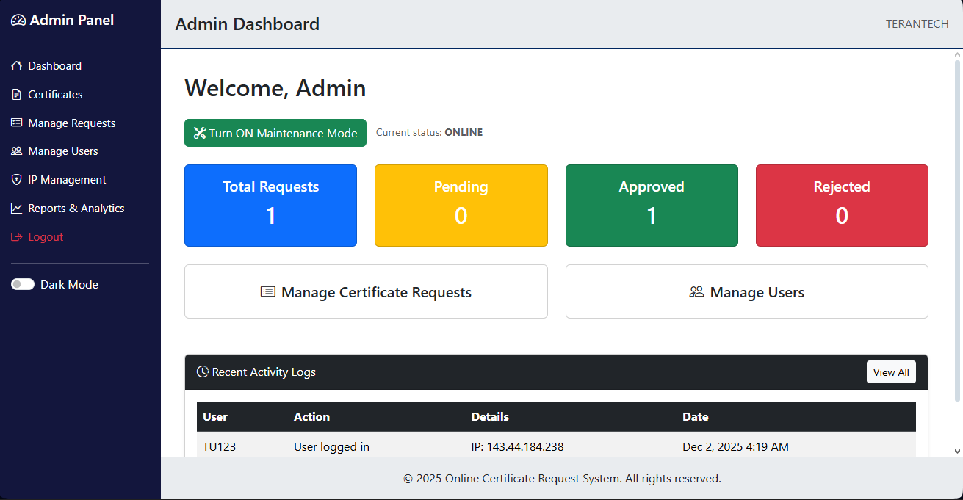Select the Rejected counter card
Viewport: 963px width, 500px height.
pyautogui.click(x=841, y=205)
